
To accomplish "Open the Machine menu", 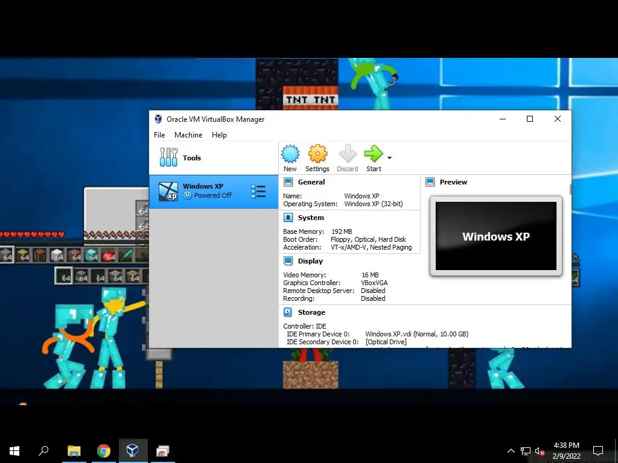I will [188, 134].
